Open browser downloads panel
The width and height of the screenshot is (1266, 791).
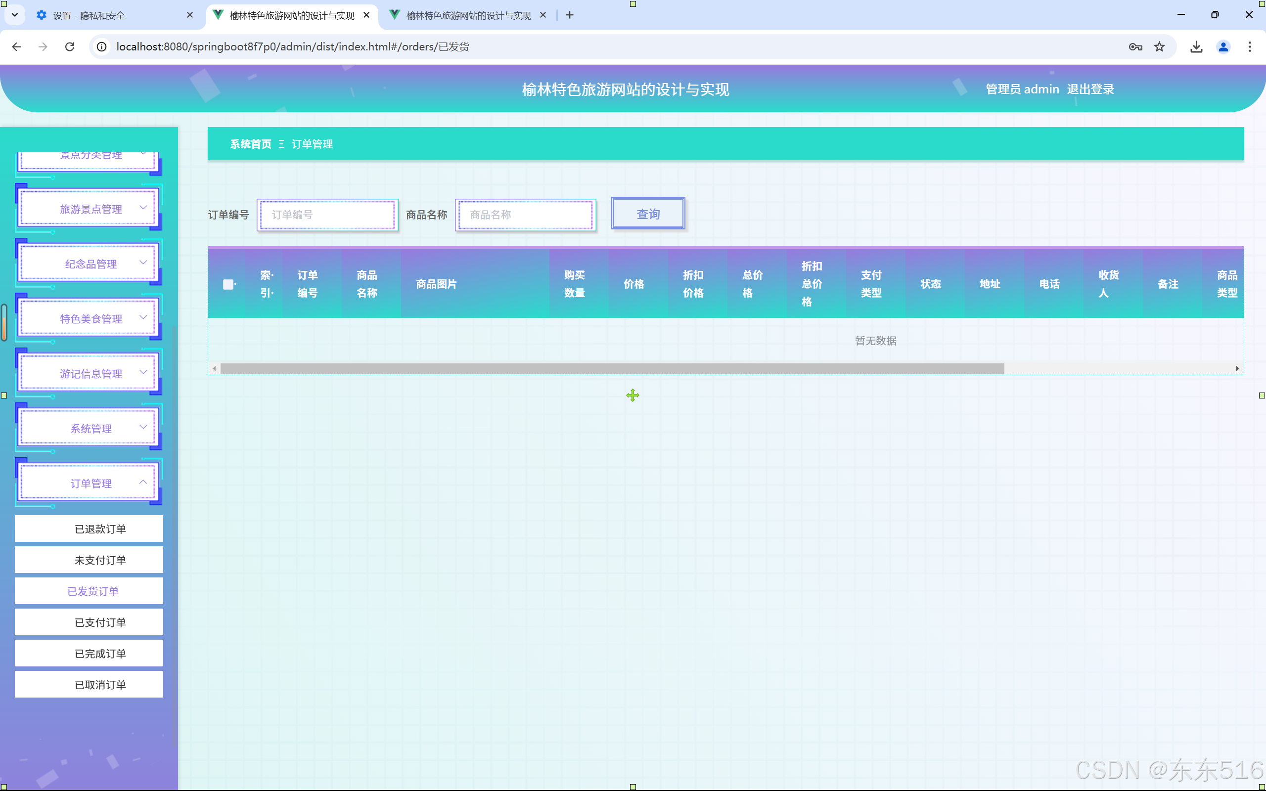point(1196,46)
